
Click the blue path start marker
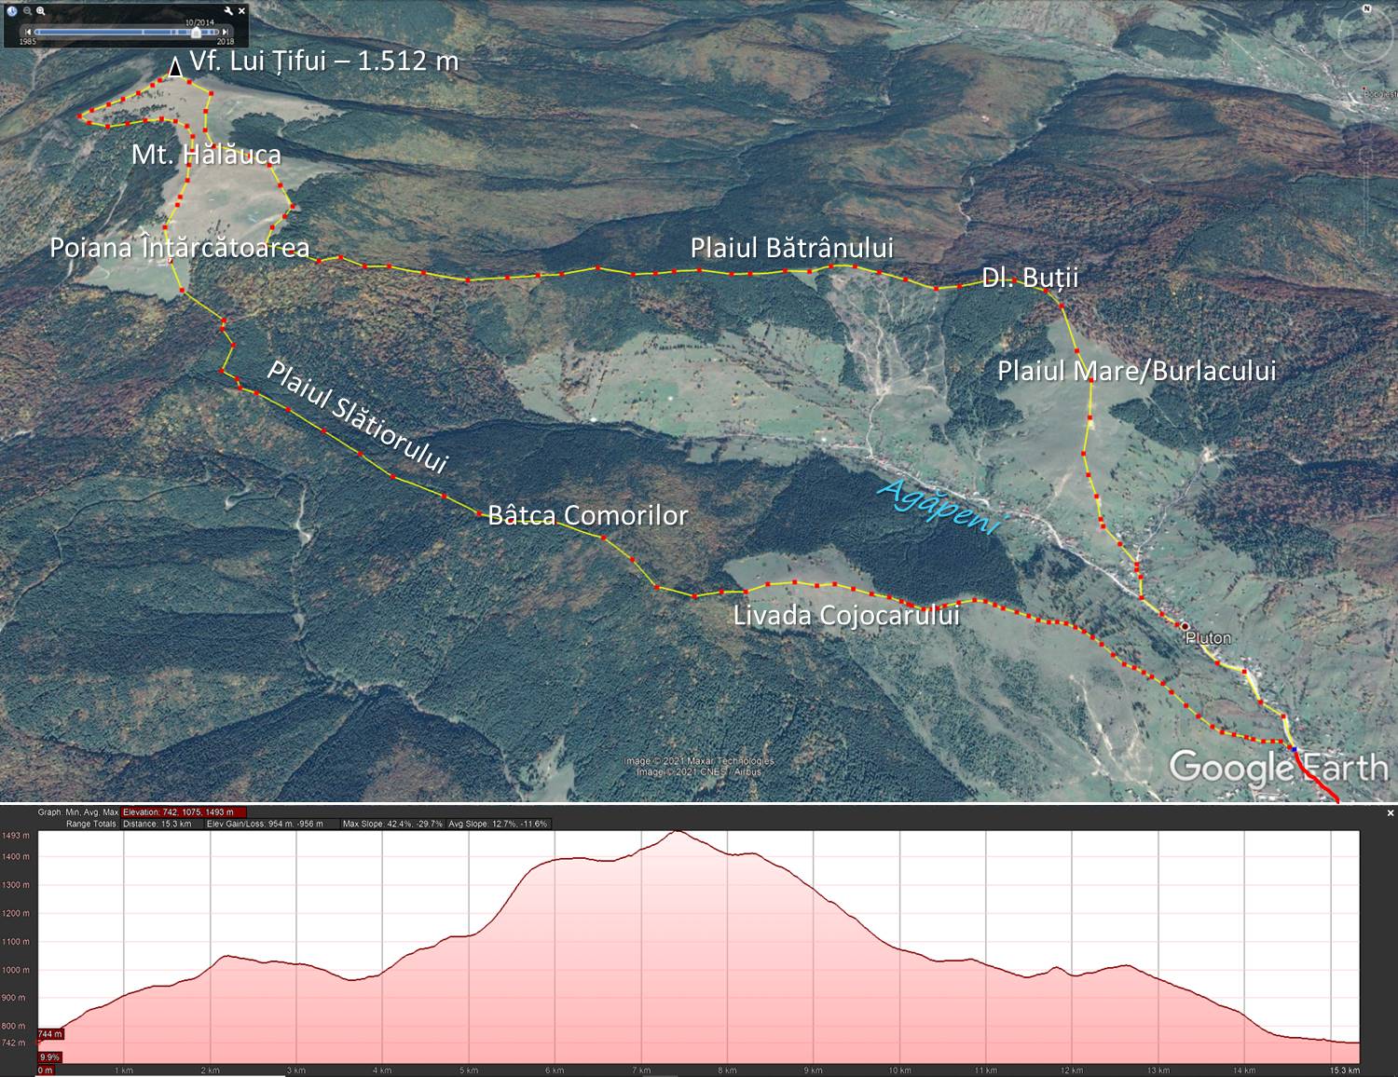[1294, 748]
